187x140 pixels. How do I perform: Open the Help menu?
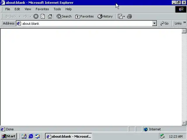click(69, 9)
